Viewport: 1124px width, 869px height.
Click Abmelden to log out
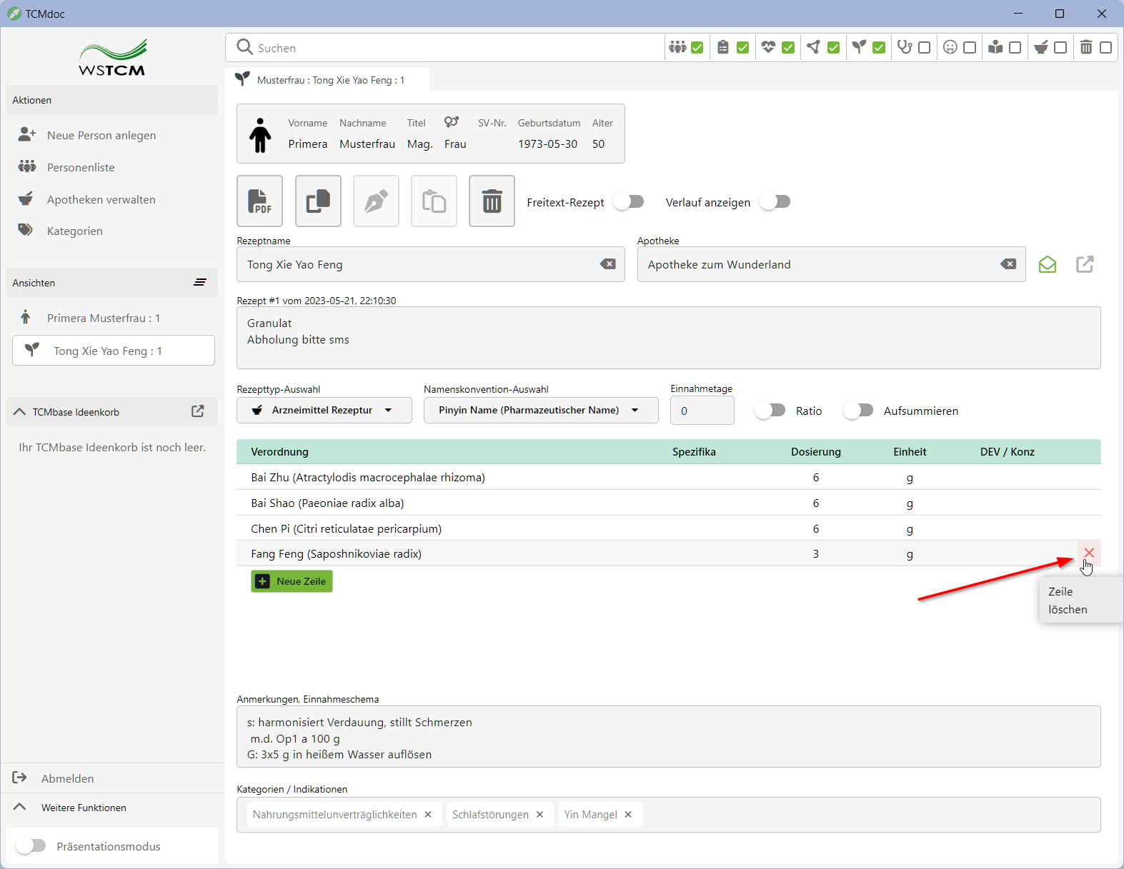pos(67,778)
